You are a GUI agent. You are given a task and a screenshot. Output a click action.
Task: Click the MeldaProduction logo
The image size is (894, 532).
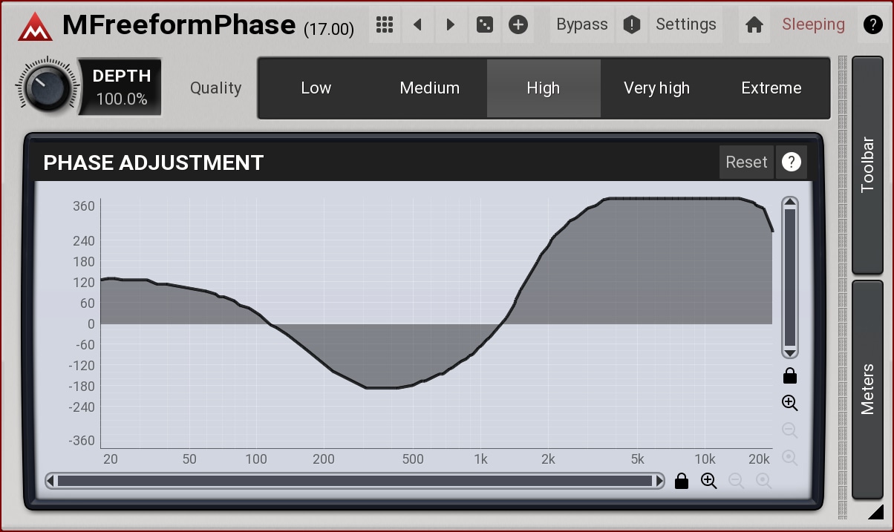click(35, 27)
